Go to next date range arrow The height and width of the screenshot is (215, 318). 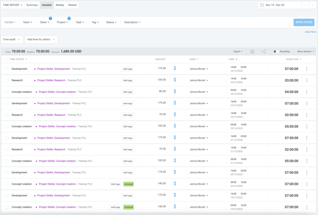(x=312, y=5)
